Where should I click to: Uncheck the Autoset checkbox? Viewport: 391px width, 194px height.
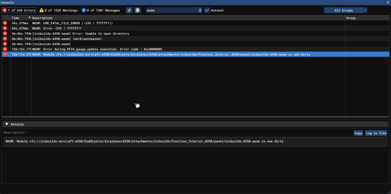(x=207, y=10)
